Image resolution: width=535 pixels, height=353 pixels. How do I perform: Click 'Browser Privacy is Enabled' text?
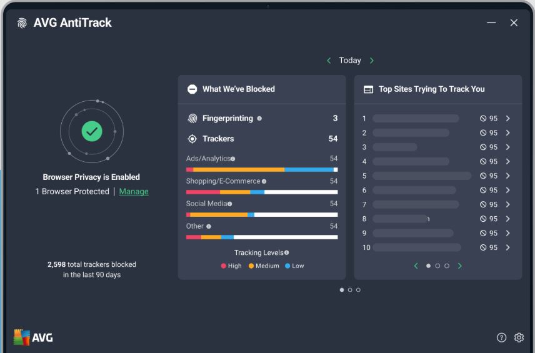coord(91,177)
